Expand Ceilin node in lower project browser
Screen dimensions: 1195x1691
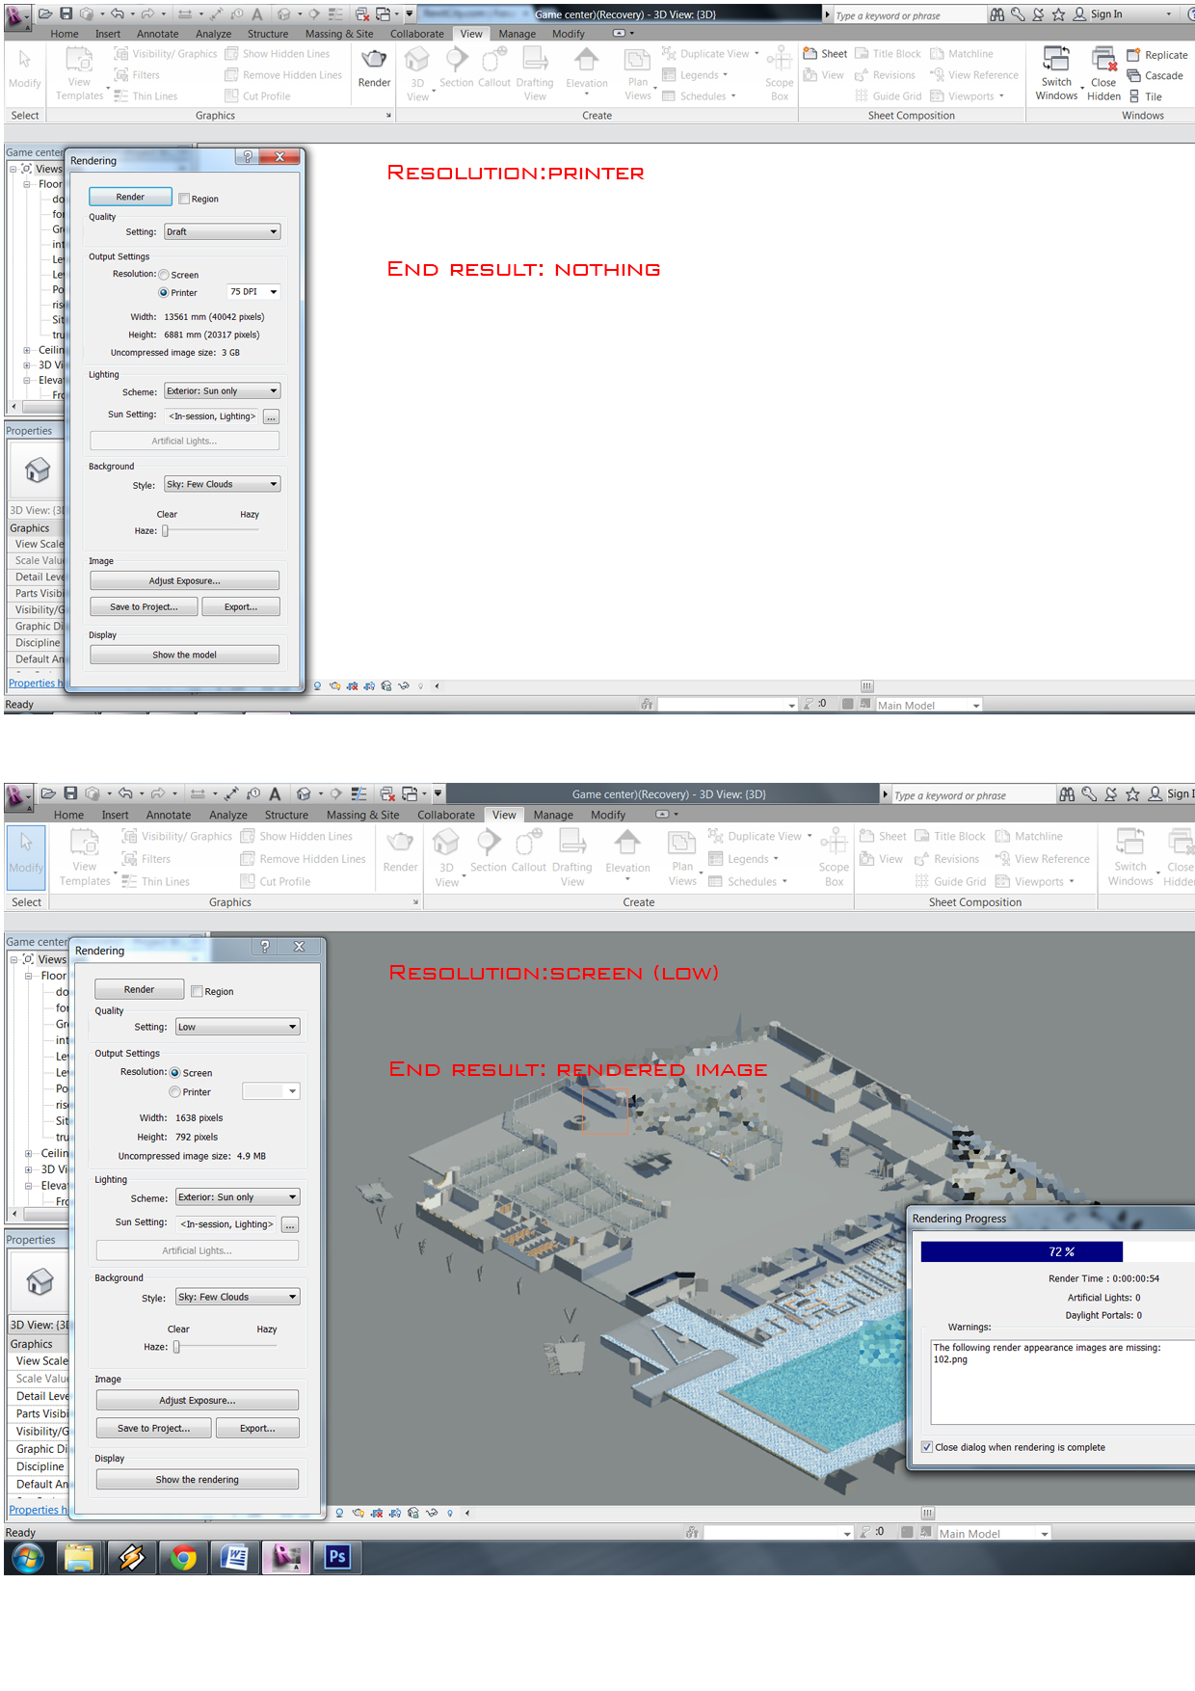point(28,1153)
